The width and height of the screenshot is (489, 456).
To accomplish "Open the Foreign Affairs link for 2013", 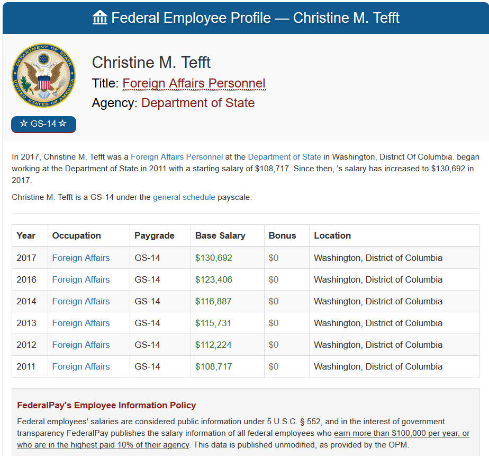I will point(81,323).
